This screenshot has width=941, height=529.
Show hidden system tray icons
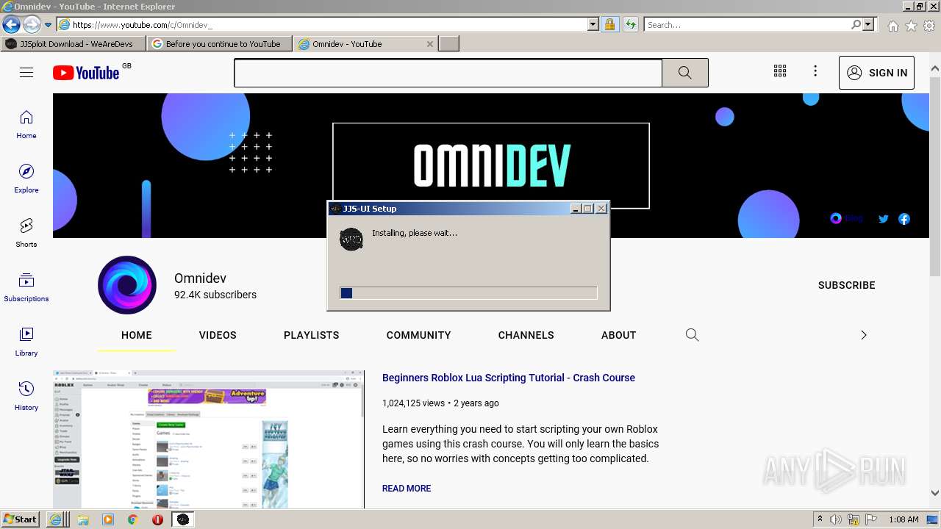(x=820, y=519)
